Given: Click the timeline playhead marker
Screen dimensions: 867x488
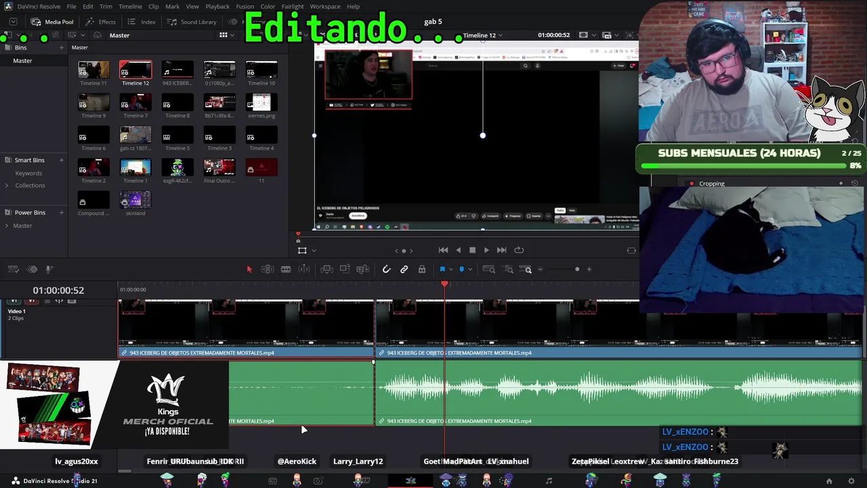Looking at the screenshot, I should [x=444, y=285].
